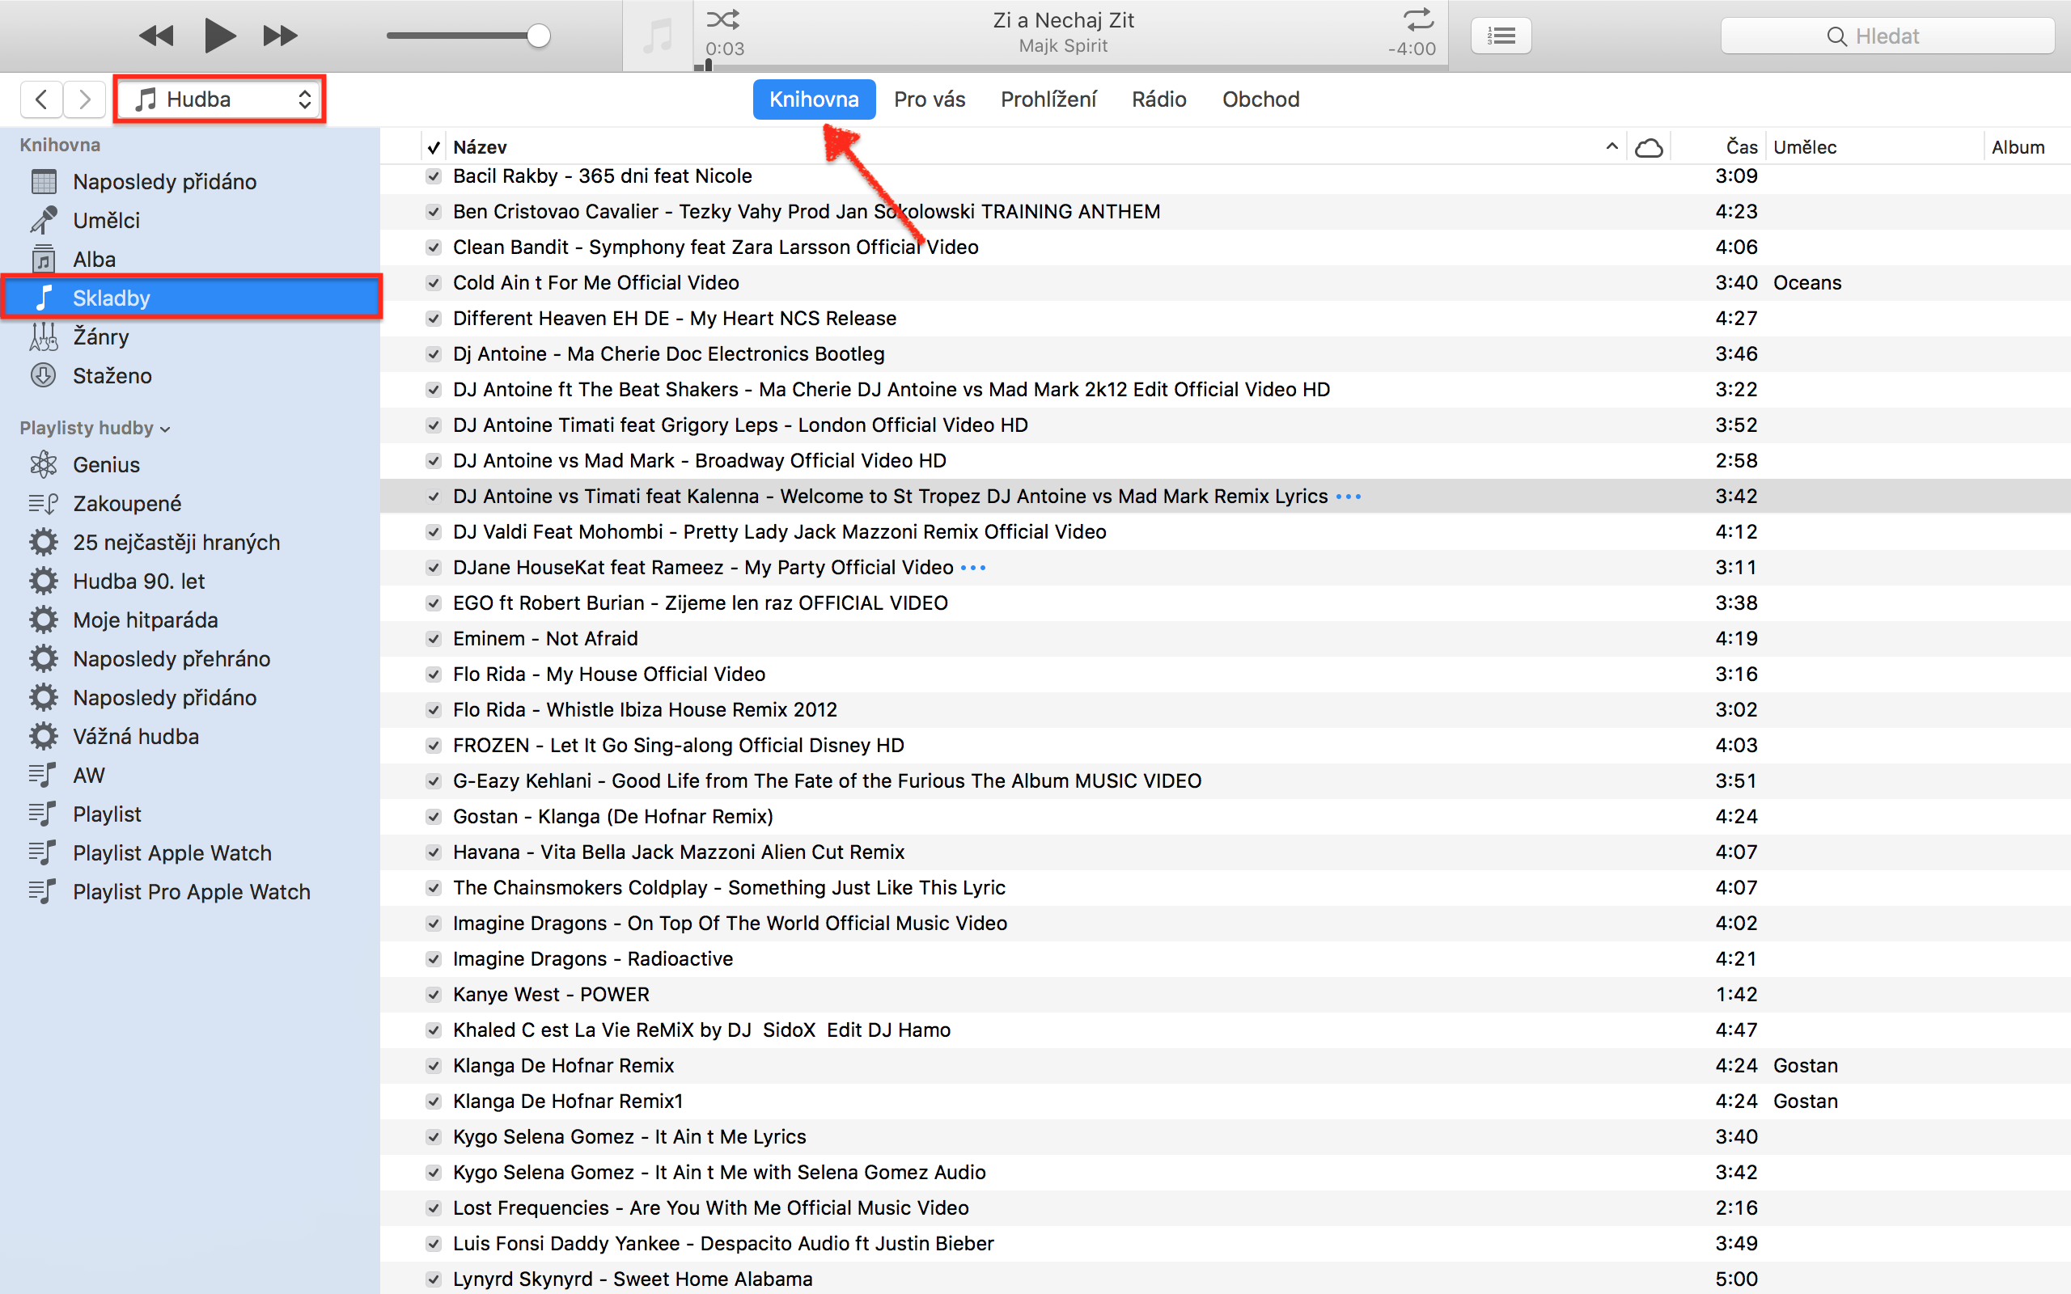Uncheck Flo Rida - My House checkbox
Screen dimensions: 2071x1294
pyautogui.click(x=434, y=674)
